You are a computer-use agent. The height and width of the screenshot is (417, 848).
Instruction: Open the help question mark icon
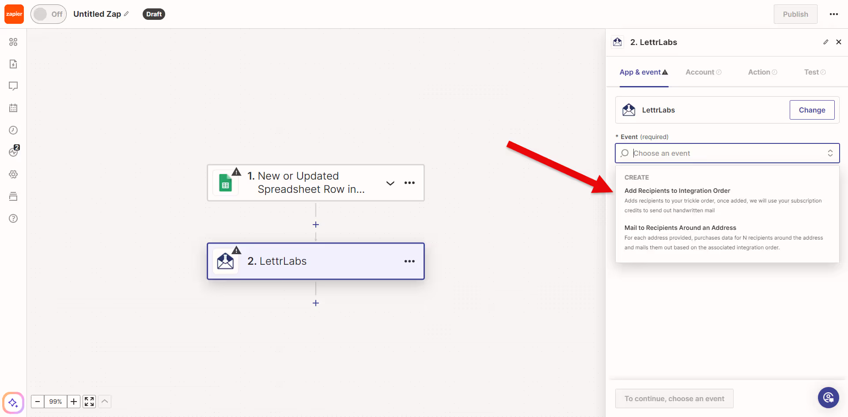click(13, 218)
